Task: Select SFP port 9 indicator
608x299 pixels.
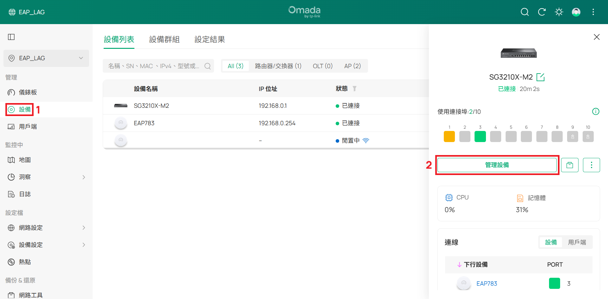Action: [572, 137]
